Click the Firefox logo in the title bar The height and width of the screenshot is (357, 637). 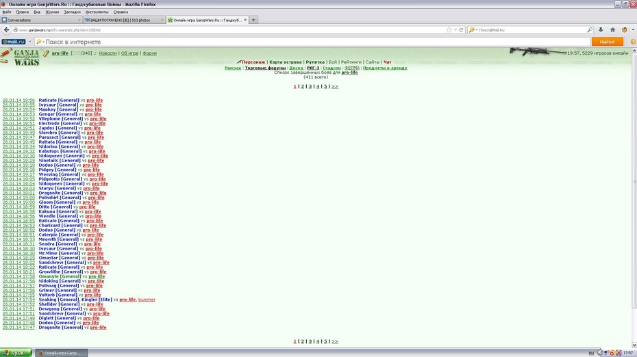click(3, 4)
